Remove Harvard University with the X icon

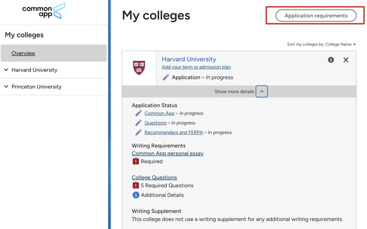(x=346, y=60)
